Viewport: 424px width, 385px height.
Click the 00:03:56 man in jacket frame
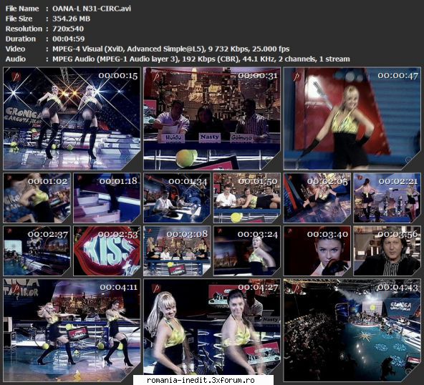tap(387, 250)
